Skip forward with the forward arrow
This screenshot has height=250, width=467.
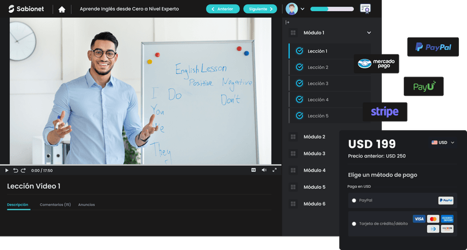(x=23, y=171)
